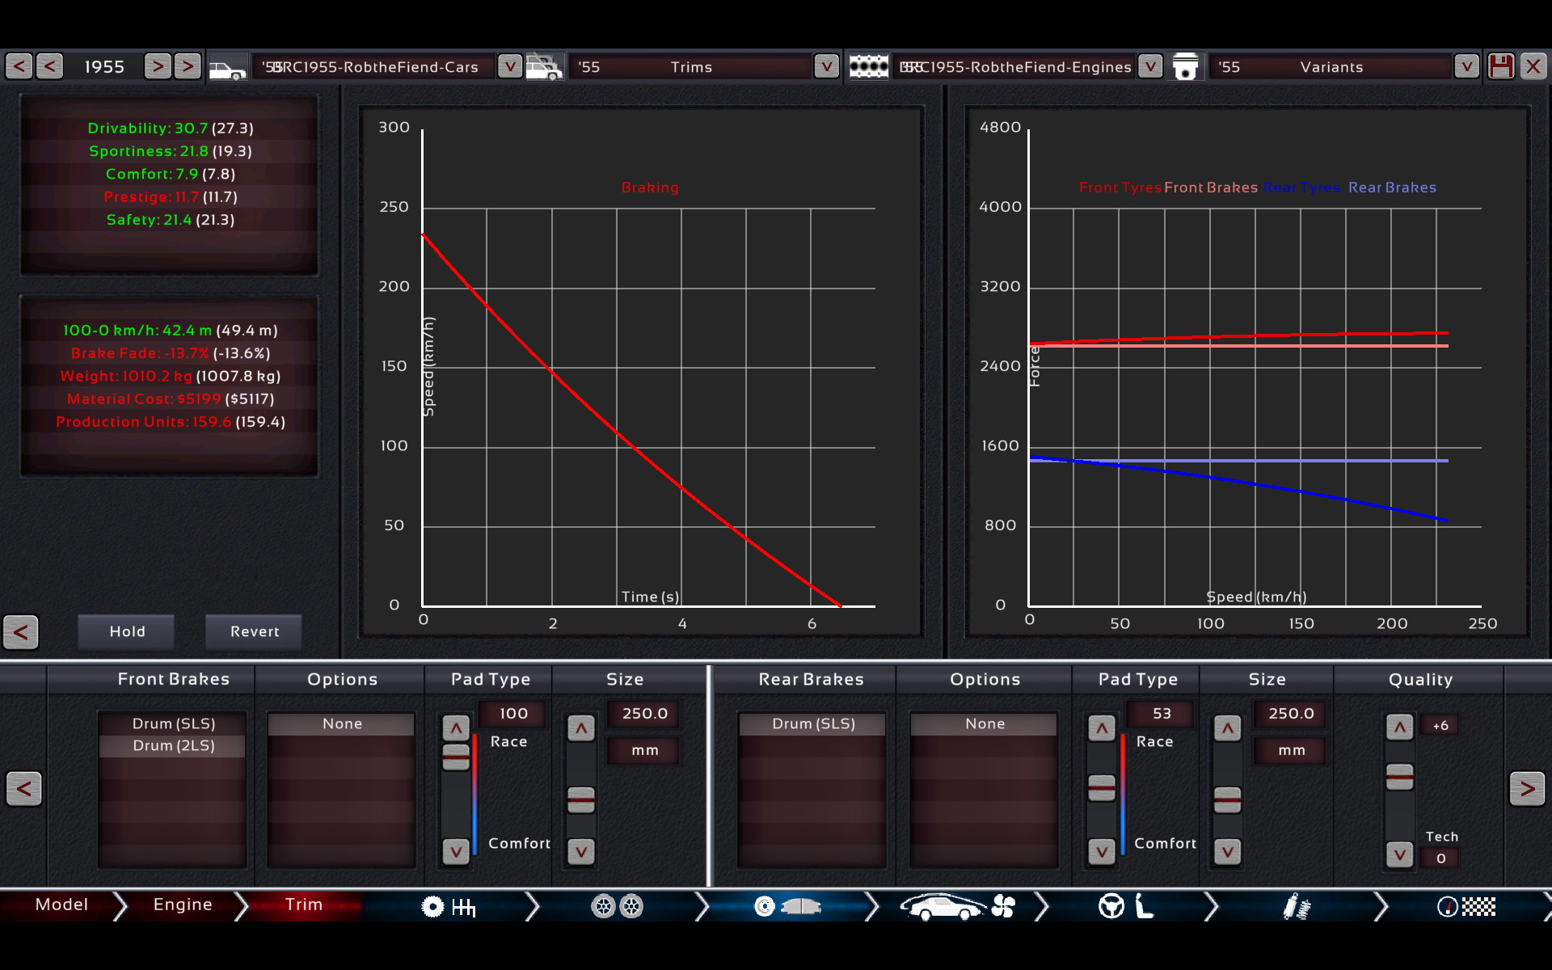
Task: Click the Engine breadcrumb navigation icon
Action: click(182, 904)
